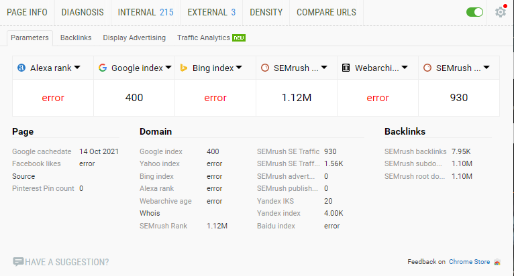The image size is (514, 276).
Task: Click the Alexa rank label in Domain list
Action: point(157,189)
